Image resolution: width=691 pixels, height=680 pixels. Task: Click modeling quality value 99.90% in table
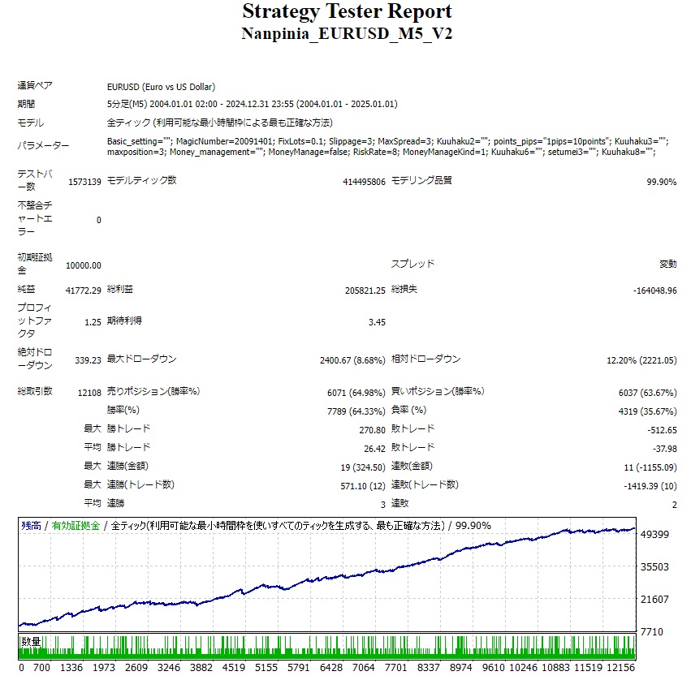(x=662, y=182)
